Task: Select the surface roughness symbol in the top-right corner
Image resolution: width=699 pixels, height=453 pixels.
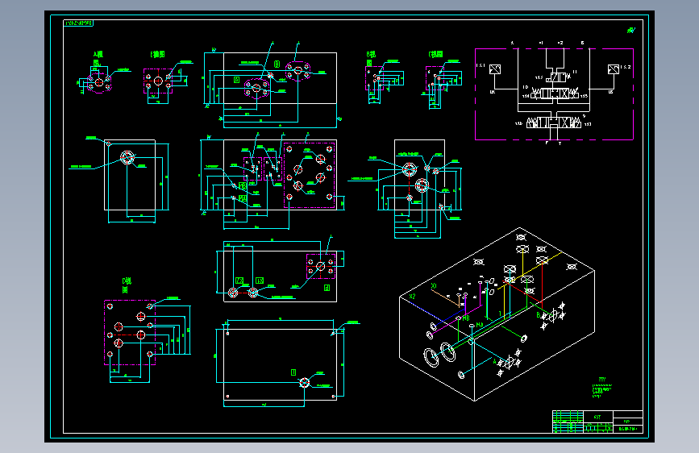Action: point(631,31)
